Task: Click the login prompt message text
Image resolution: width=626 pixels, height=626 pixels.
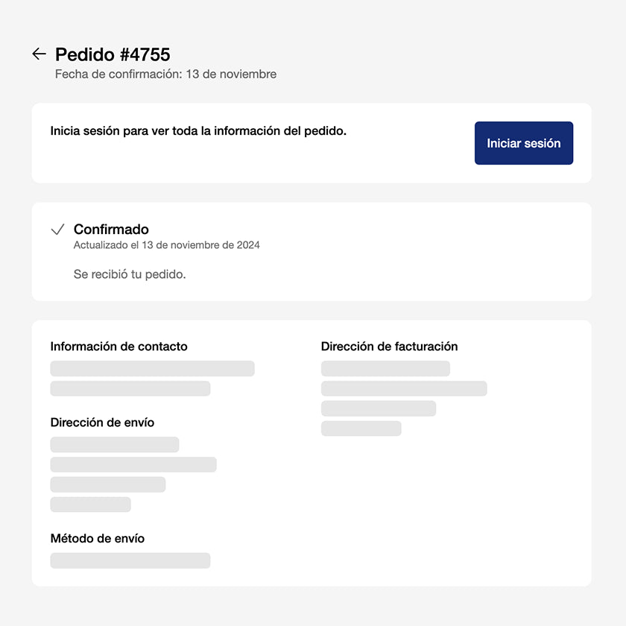Action: 198,131
